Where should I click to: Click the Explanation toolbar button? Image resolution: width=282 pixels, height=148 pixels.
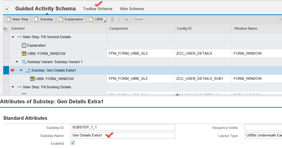[x=71, y=19]
